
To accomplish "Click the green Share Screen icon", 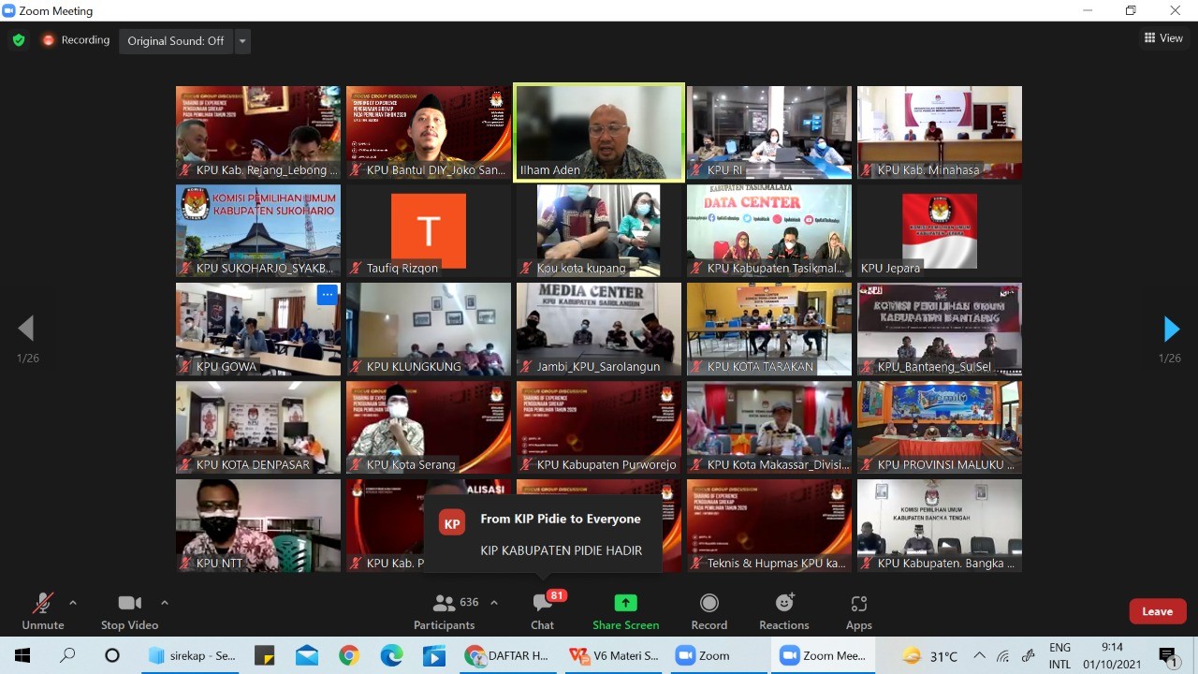I will 625,611.
